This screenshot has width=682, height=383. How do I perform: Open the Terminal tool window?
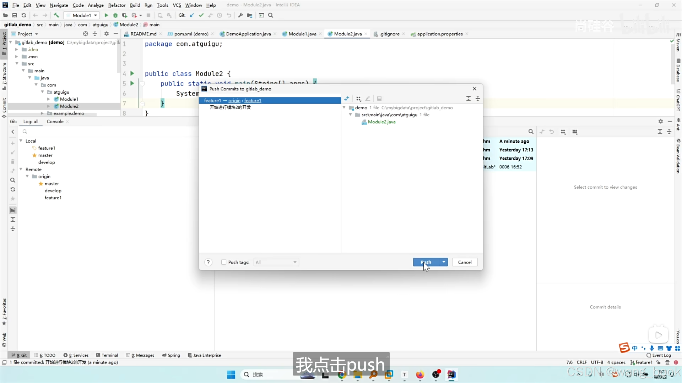point(107,355)
